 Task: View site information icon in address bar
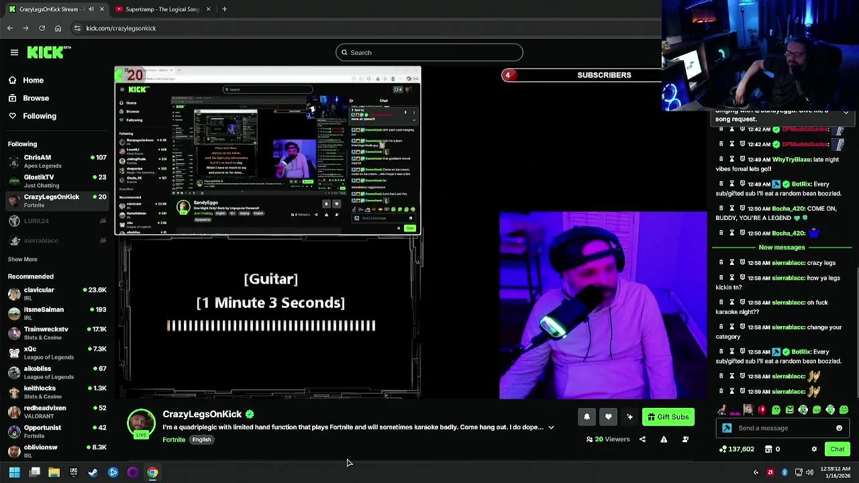77,28
